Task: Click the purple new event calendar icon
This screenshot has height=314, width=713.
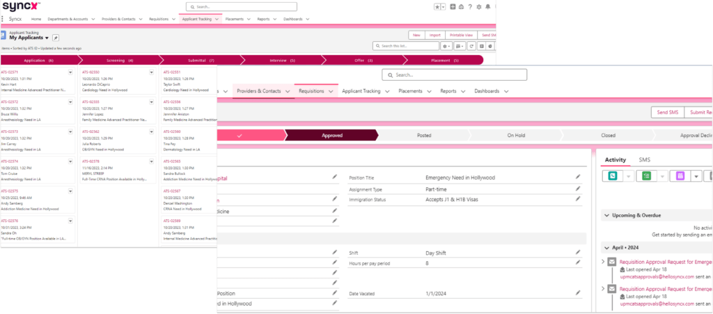Action: point(680,176)
